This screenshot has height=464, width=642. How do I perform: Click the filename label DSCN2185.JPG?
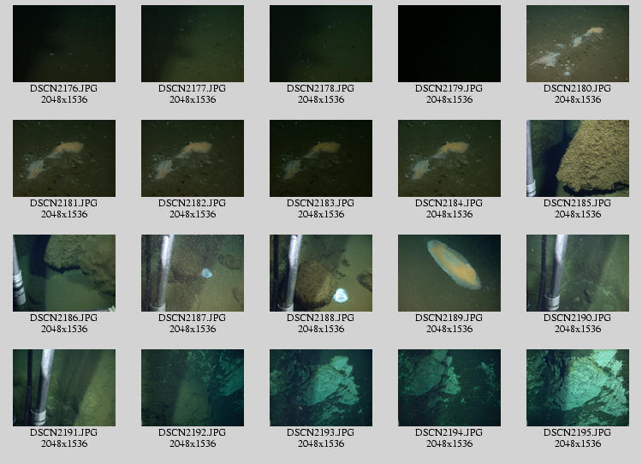[x=577, y=203]
